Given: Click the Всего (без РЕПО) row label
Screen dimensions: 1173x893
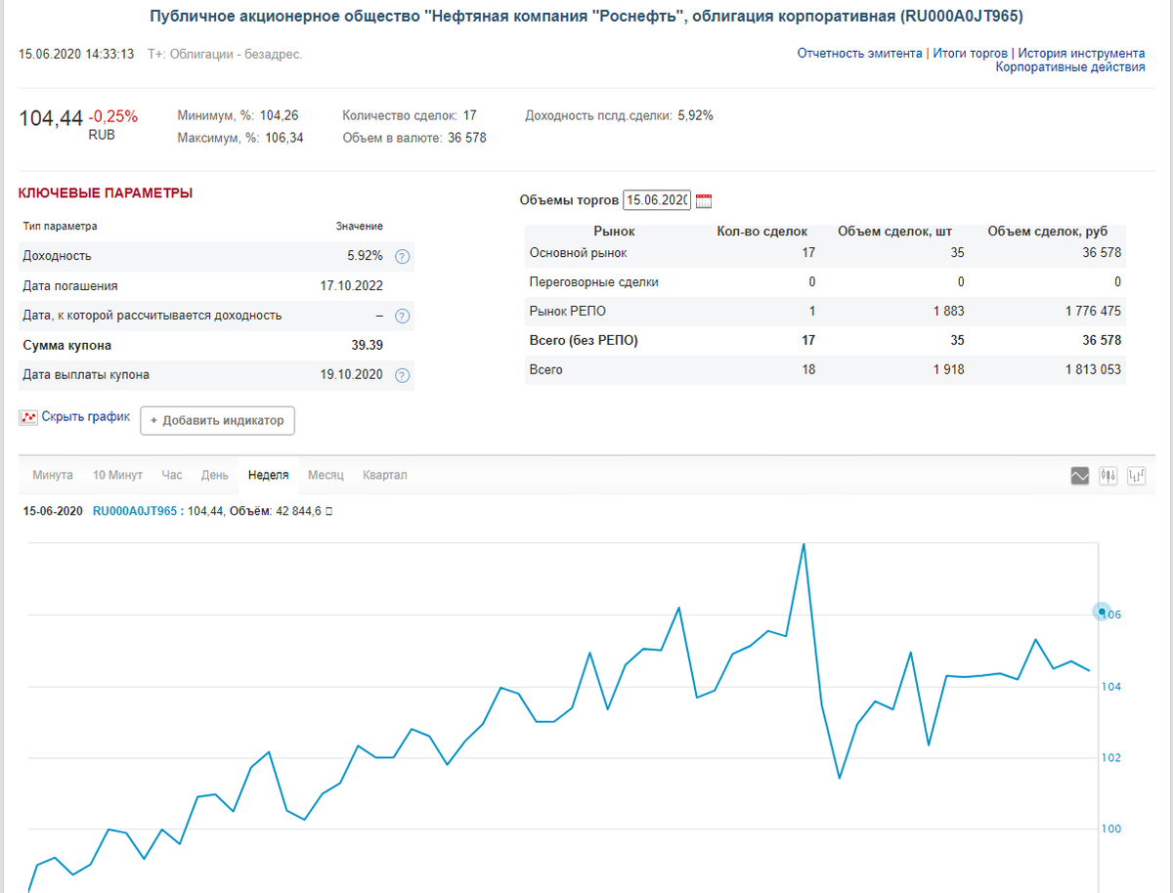Looking at the screenshot, I should tap(583, 341).
